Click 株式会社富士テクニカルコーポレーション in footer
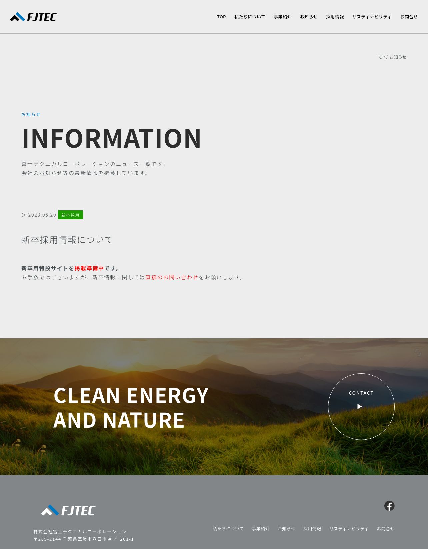The image size is (428, 549). [80, 532]
